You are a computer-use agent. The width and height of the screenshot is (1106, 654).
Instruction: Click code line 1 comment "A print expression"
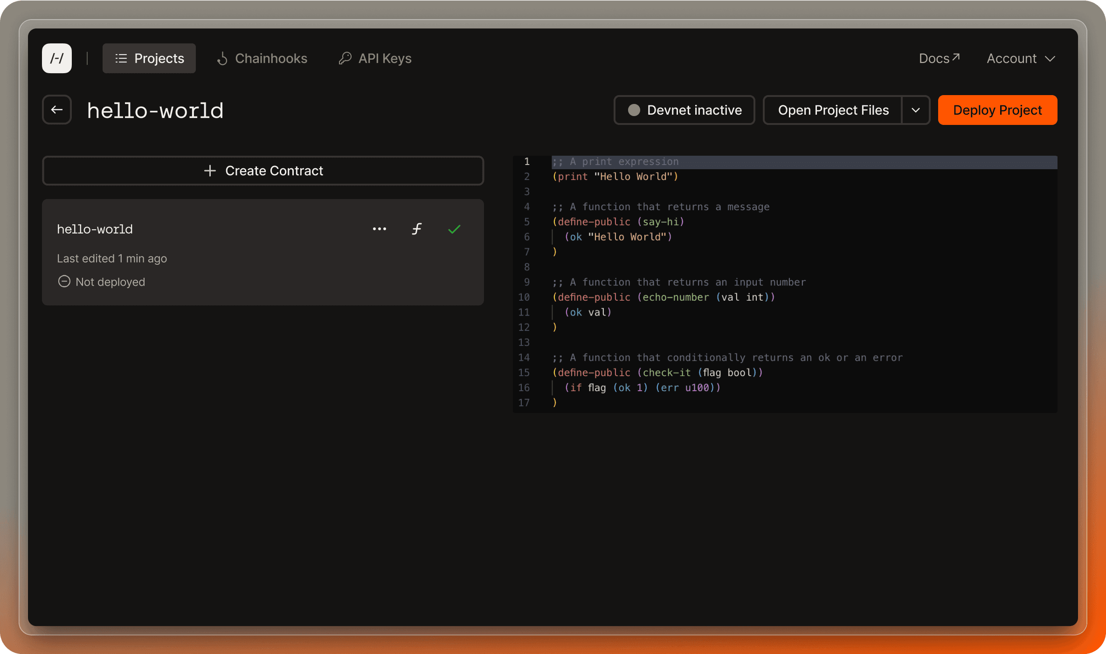(615, 162)
